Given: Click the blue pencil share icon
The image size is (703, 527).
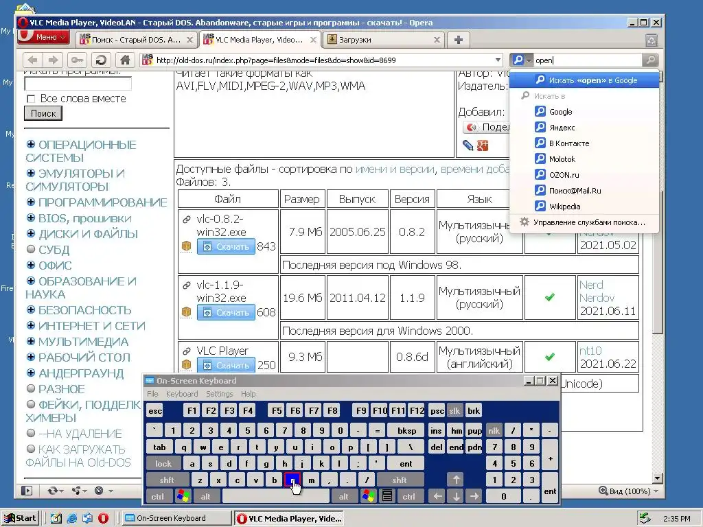Looking at the screenshot, I should pyautogui.click(x=468, y=145).
